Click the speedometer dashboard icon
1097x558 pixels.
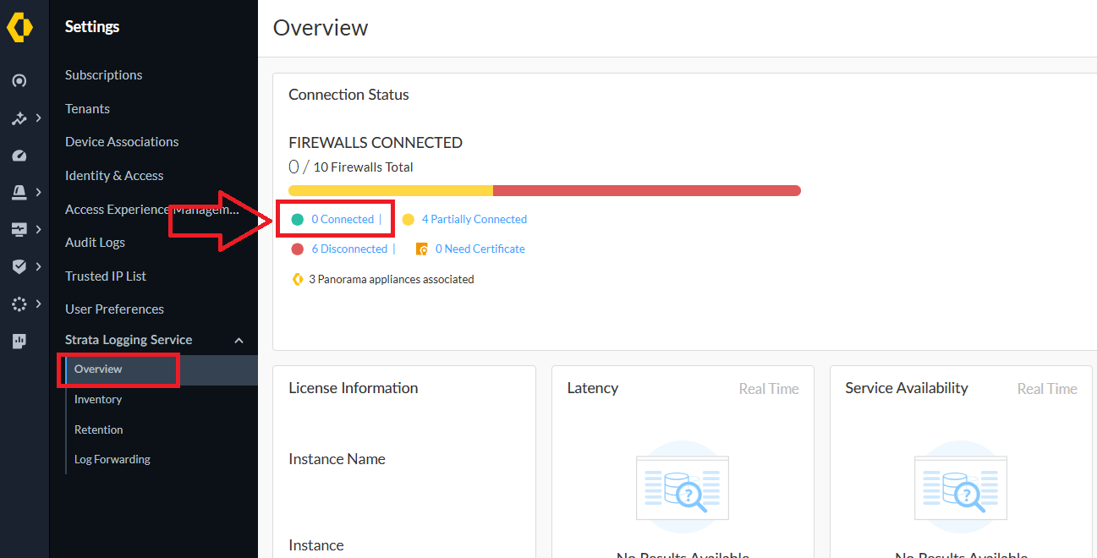19,156
